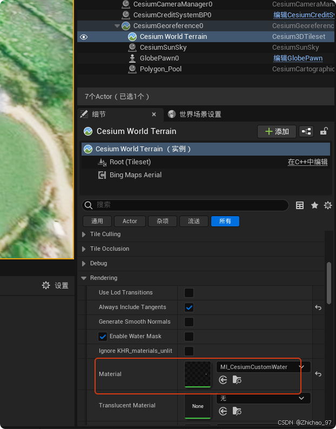Click the details panel vertical scrollbar
This screenshot has width=336, height=429.
coord(329,283)
